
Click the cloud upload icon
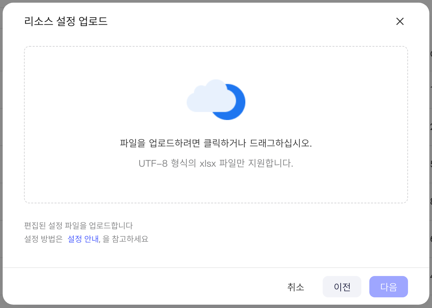pos(216,99)
